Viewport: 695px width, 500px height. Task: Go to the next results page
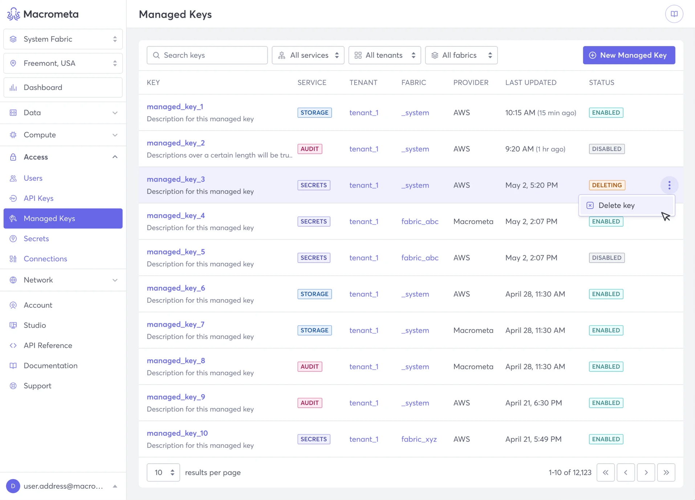click(x=646, y=472)
